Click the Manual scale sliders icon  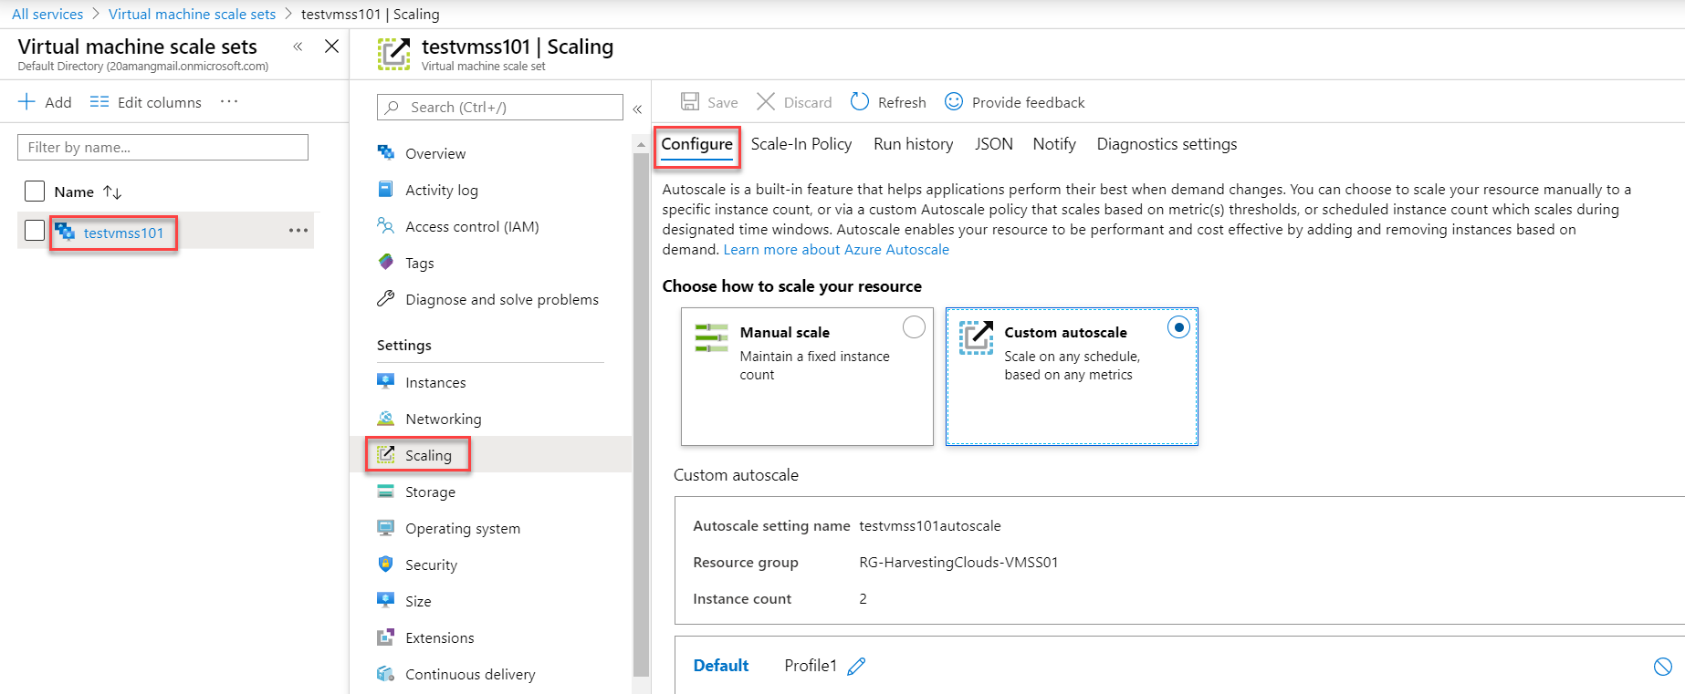click(711, 337)
